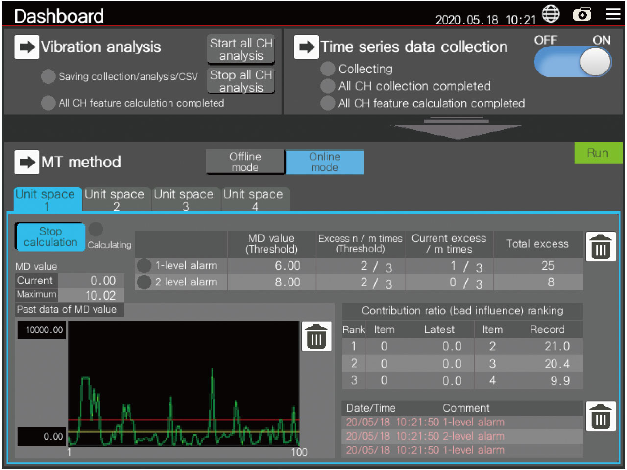Open the Unit space 4 tab
Screen dimensions: 627x470
point(254,199)
